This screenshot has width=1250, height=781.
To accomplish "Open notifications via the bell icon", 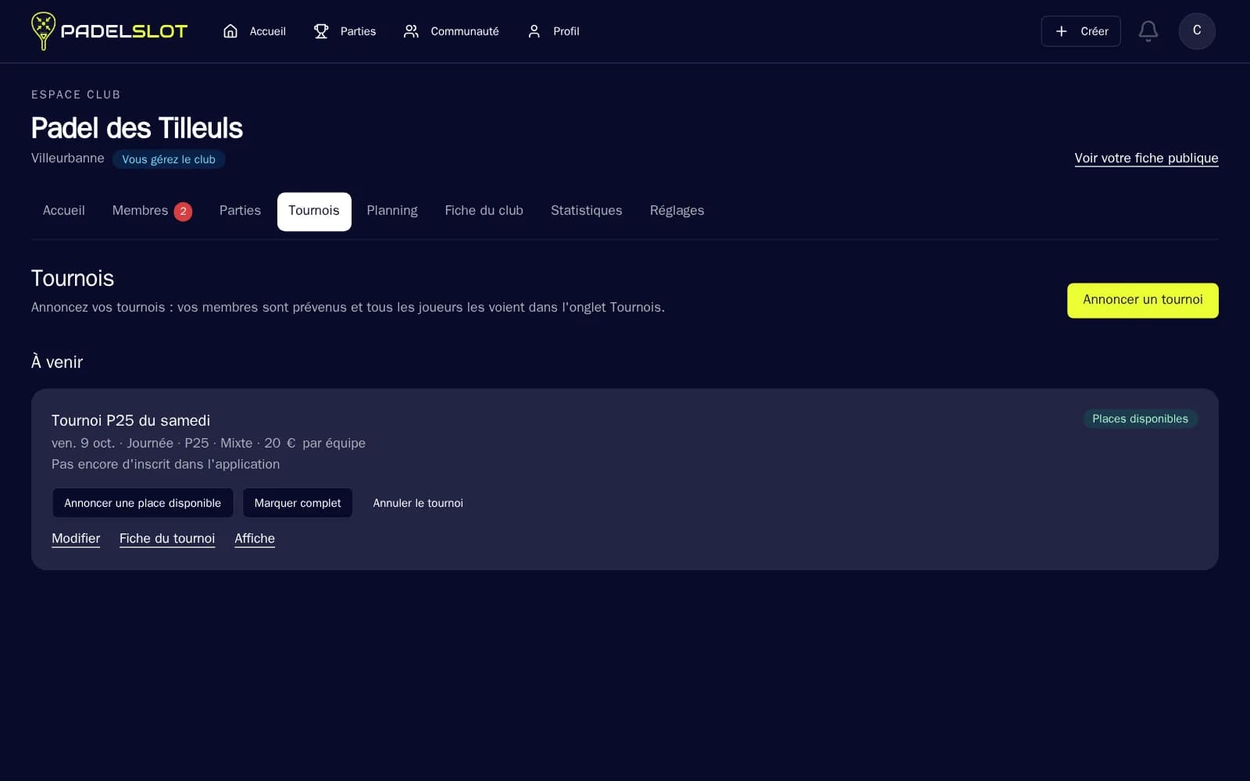I will coord(1148,31).
